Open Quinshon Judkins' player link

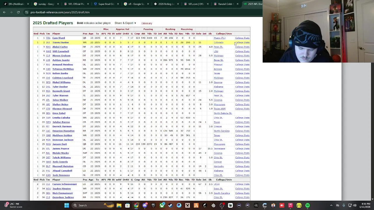pyautogui.click(x=63, y=197)
